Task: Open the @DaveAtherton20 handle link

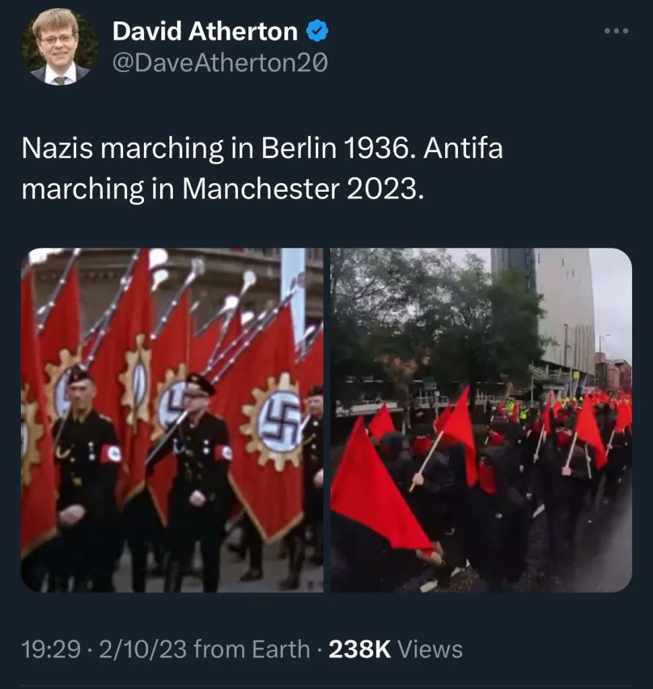Action: [220, 63]
